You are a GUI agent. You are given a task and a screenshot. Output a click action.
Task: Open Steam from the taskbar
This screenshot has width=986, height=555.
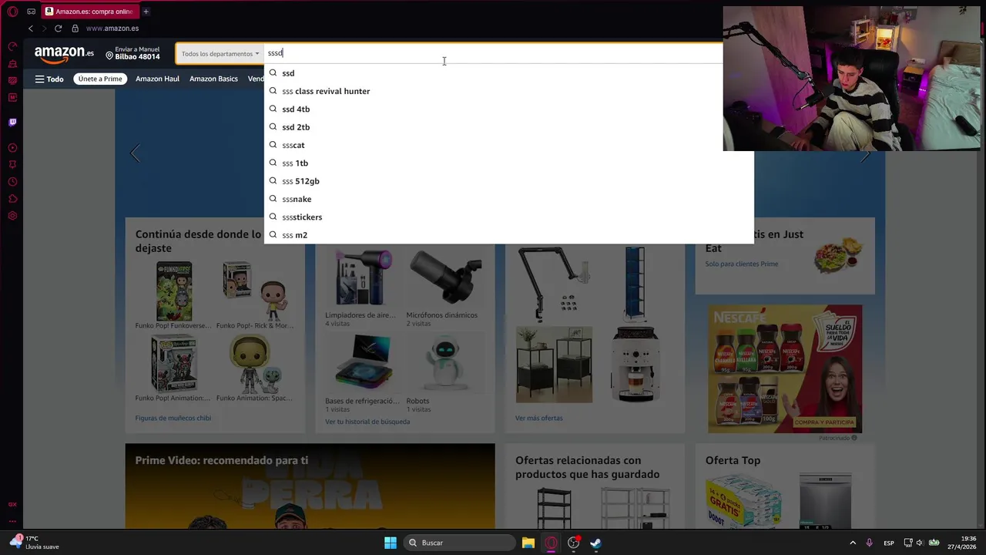click(x=595, y=543)
